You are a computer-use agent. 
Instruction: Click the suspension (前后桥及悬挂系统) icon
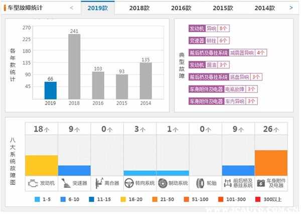tap(228, 183)
